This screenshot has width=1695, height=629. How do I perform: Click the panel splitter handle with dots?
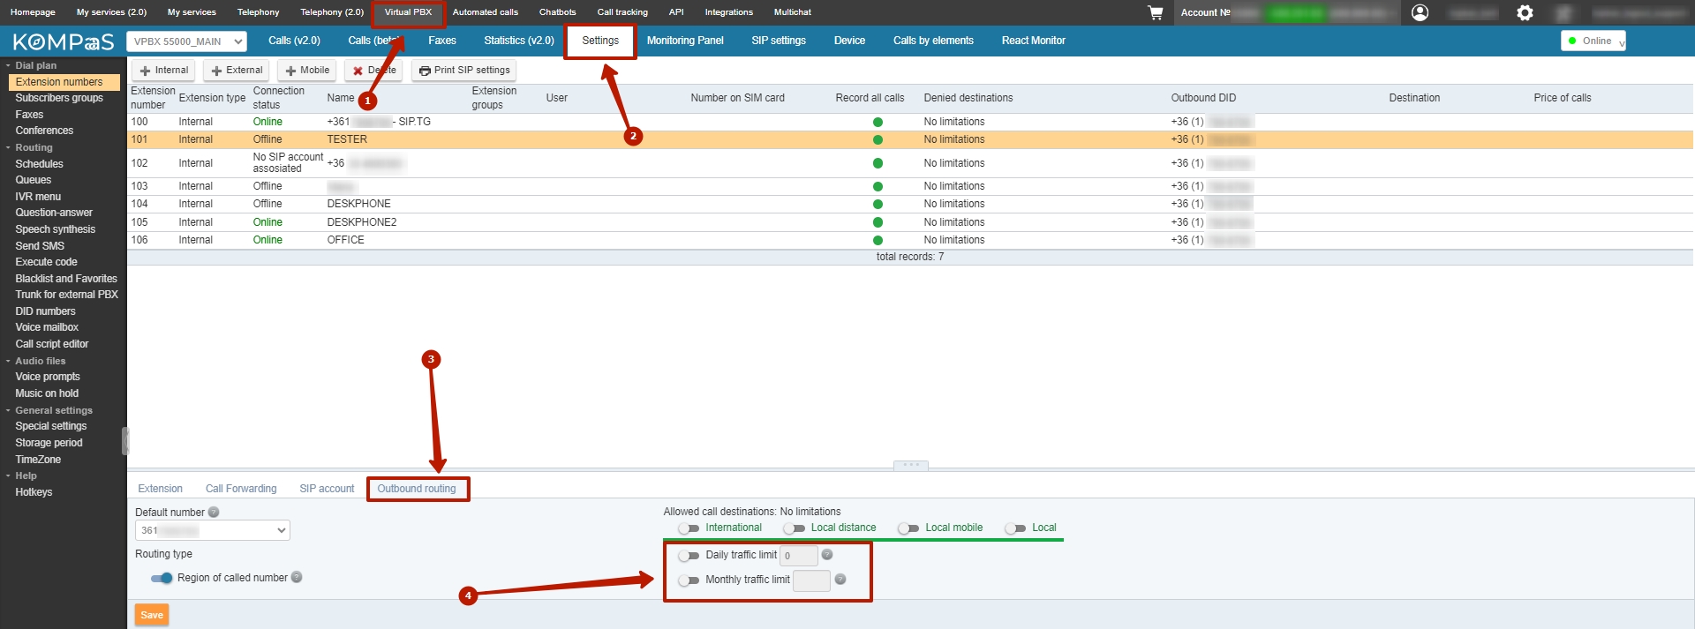point(911,465)
